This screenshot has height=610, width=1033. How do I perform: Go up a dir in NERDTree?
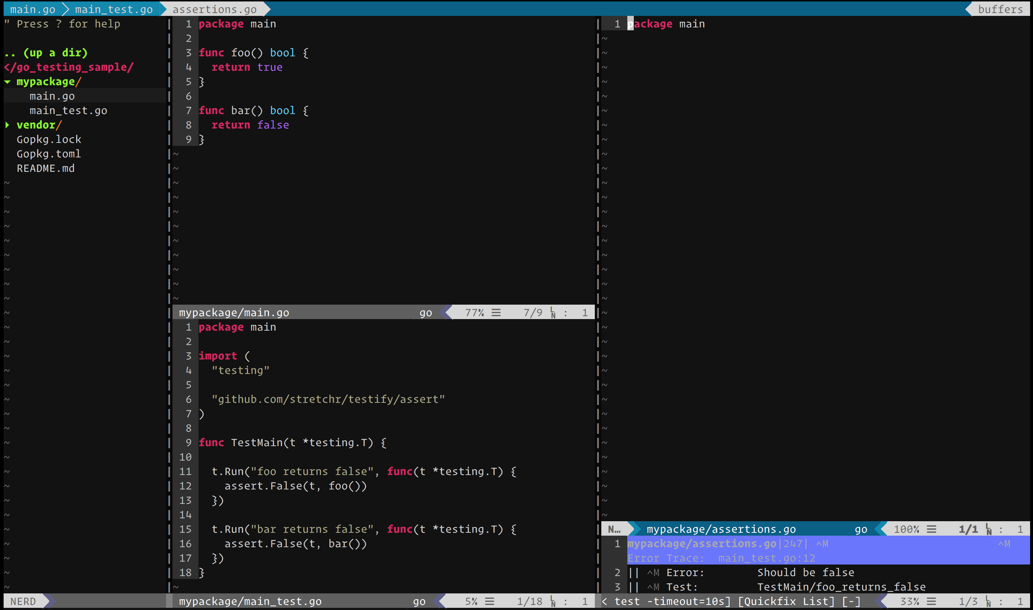point(46,53)
